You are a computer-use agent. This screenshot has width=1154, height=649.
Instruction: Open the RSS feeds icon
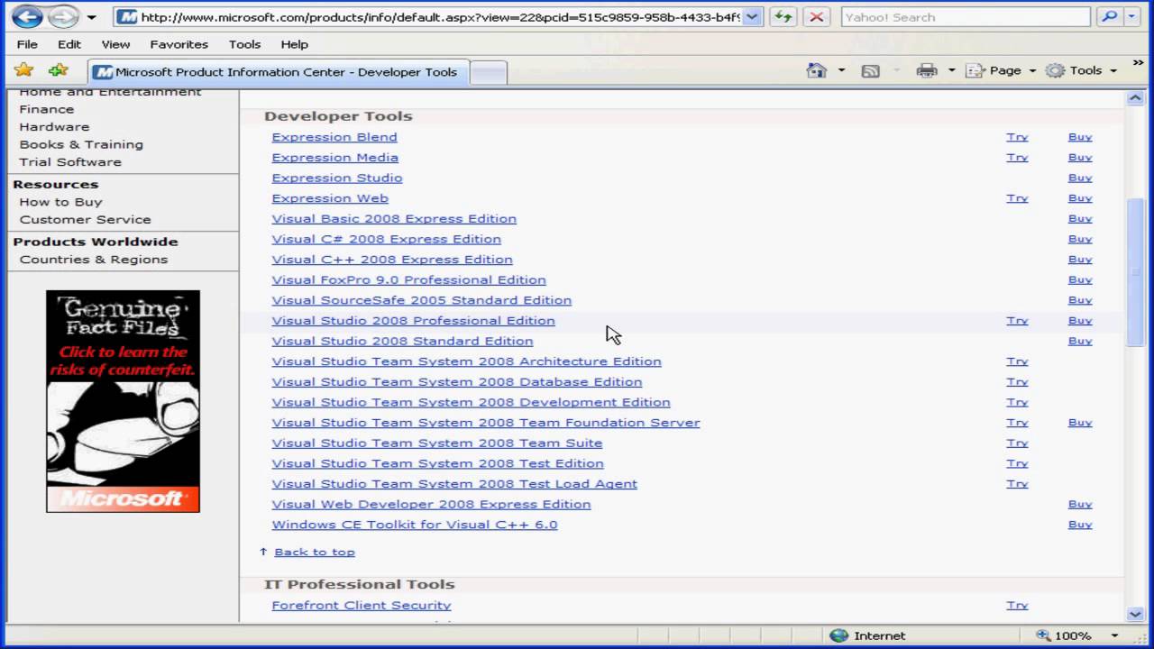coord(870,71)
